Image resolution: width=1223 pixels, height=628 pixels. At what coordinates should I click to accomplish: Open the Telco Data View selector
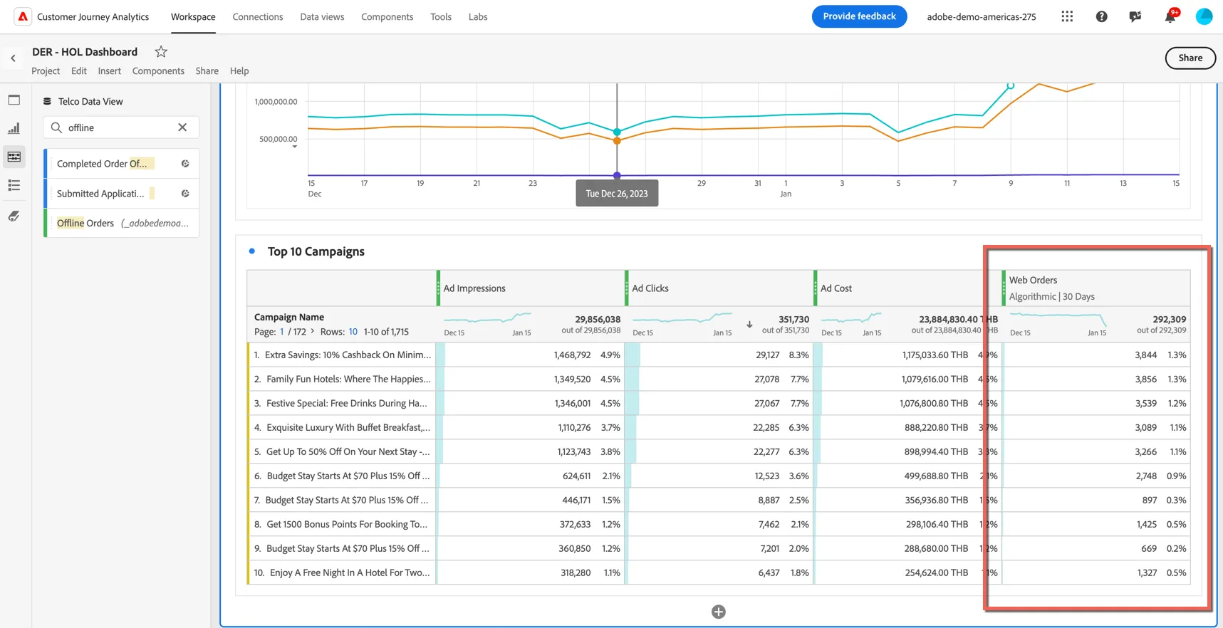click(83, 101)
